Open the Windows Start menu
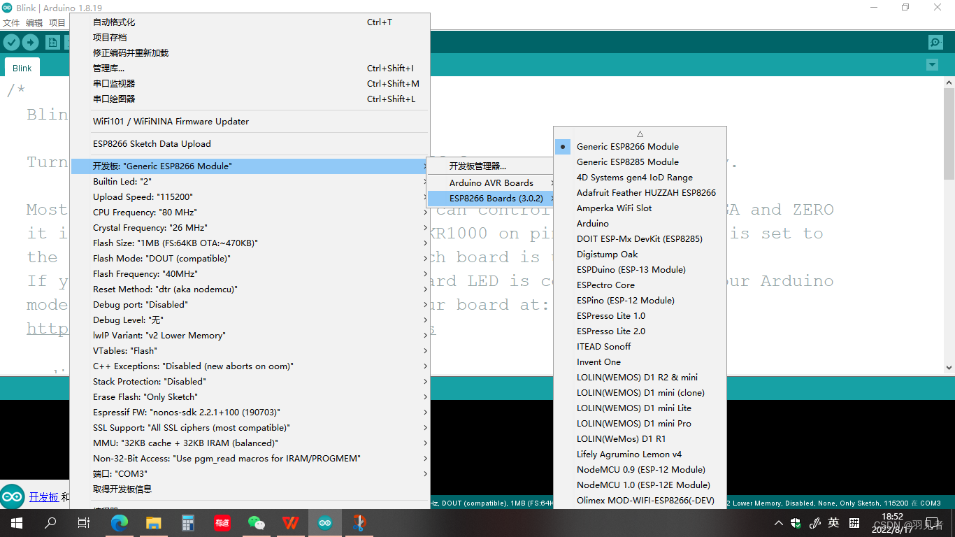The height and width of the screenshot is (537, 955). pyautogui.click(x=17, y=523)
